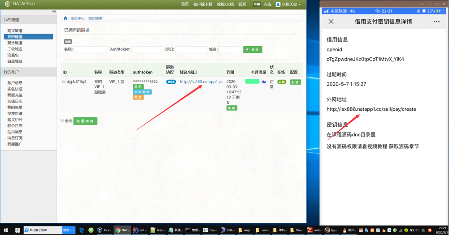This screenshot has width=449, height=235.
Task: Click the balance wallet icon in top nav
Action: pos(257,4)
